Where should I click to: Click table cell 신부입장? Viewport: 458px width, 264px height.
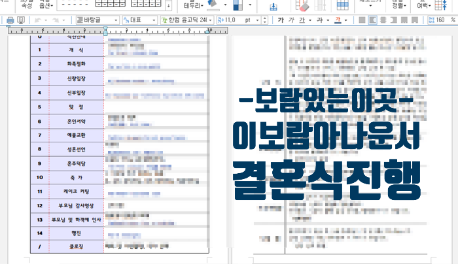coord(77,93)
